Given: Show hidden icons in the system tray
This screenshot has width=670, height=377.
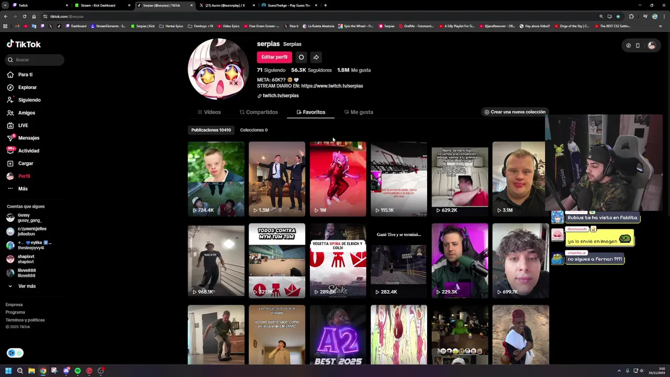Looking at the screenshot, I should pyautogui.click(x=619, y=371).
